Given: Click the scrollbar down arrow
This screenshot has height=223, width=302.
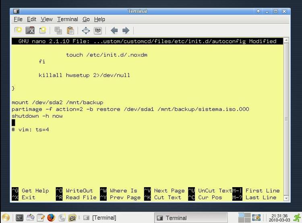Looking at the screenshot, I should coord(286,198).
